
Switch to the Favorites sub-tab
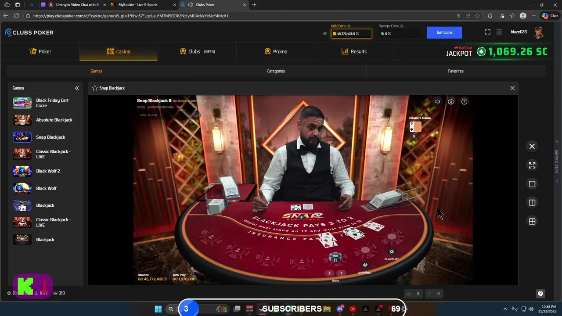[456, 71]
